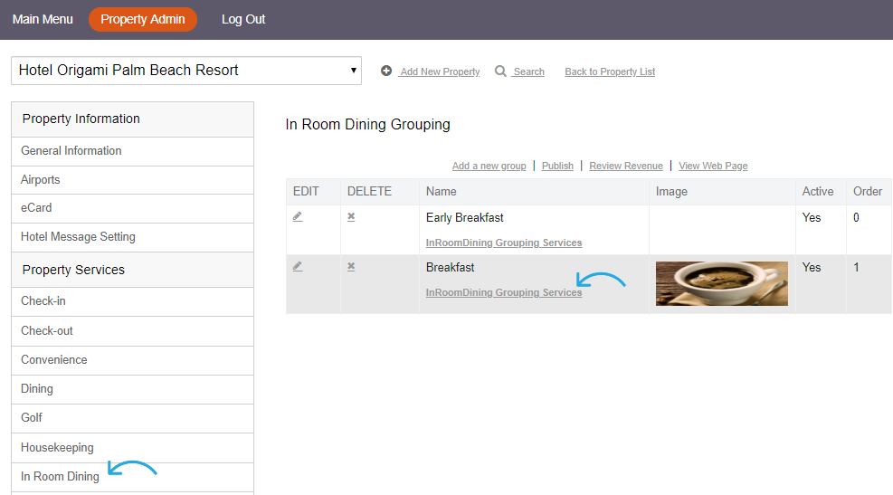Open InRoomDining Grouping Services under Breakfast

coord(504,292)
